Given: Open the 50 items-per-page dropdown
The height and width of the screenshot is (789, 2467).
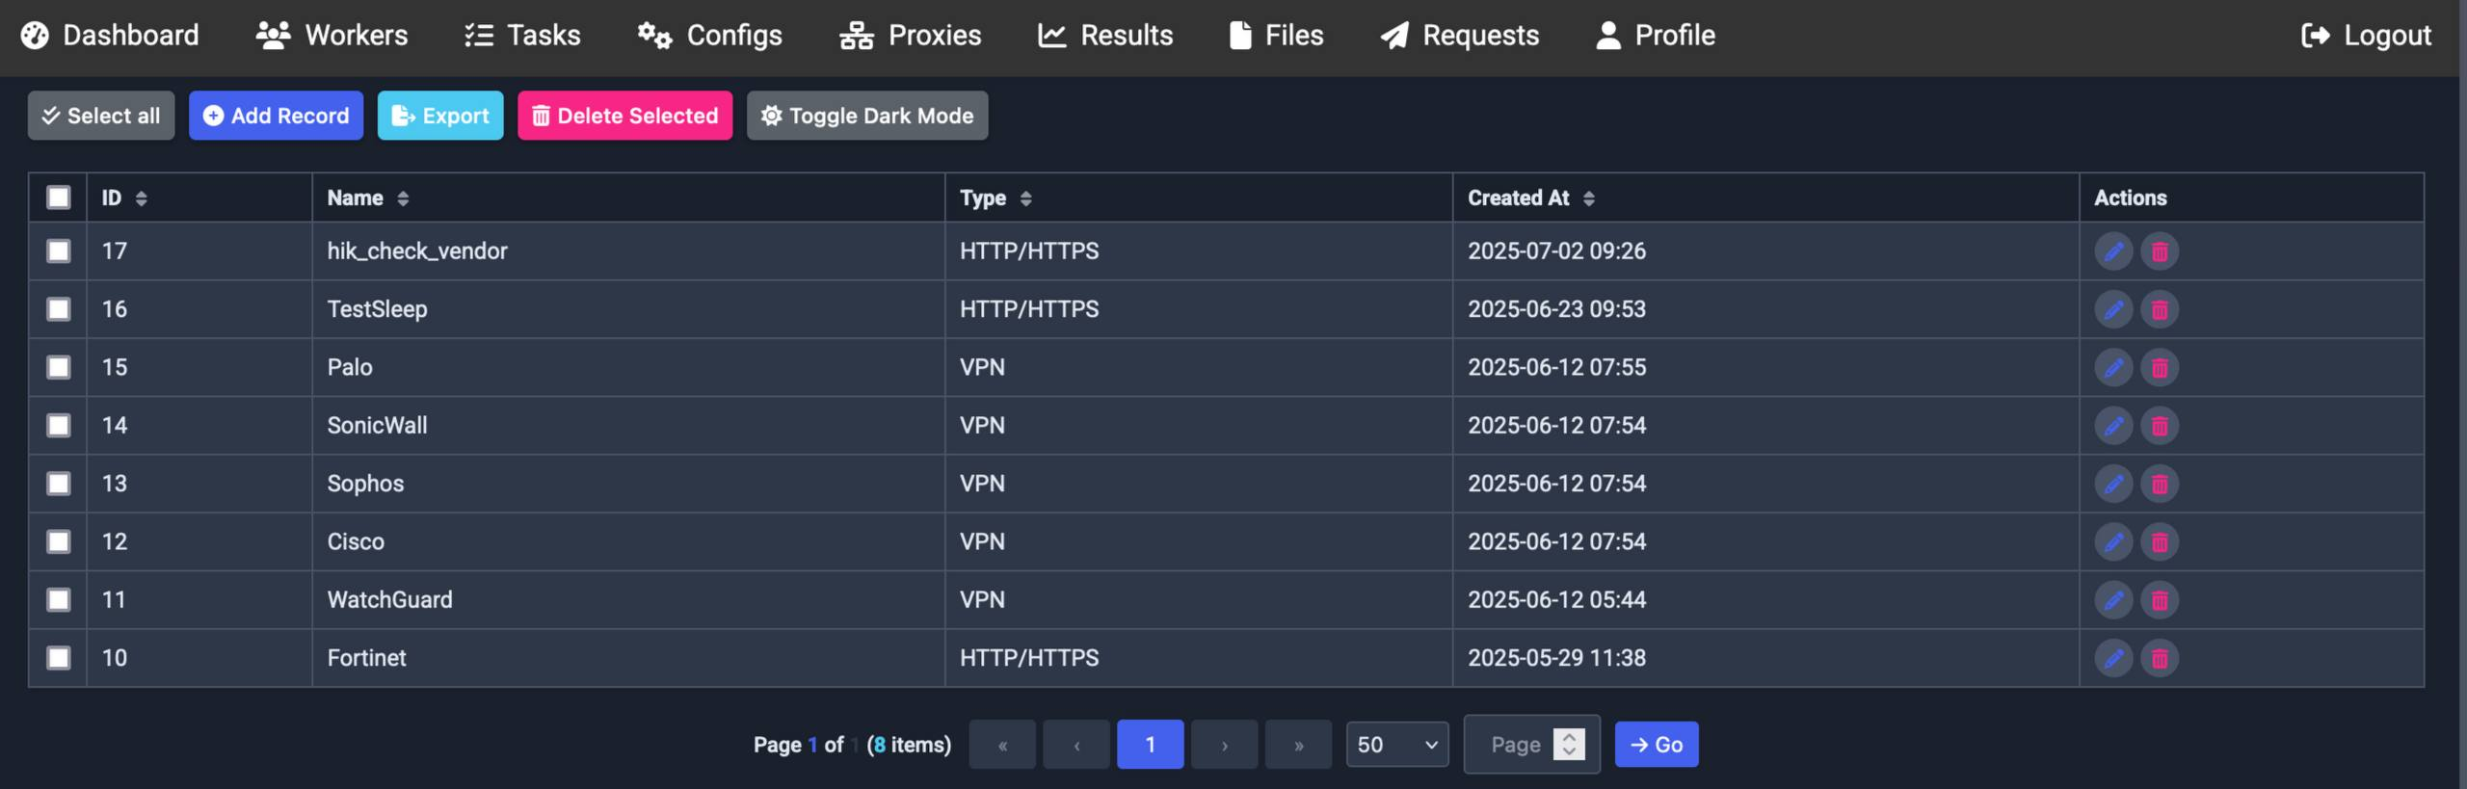Looking at the screenshot, I should click(1396, 745).
